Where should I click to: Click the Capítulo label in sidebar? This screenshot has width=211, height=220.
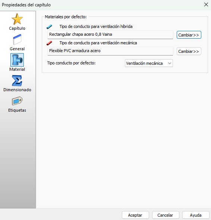[x=17, y=28]
